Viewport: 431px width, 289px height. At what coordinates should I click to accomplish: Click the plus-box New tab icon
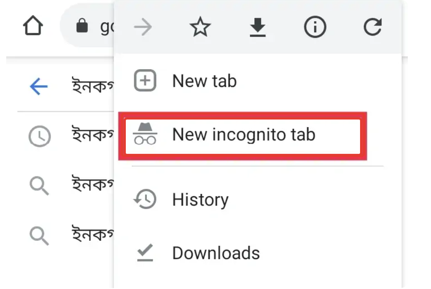click(x=145, y=80)
